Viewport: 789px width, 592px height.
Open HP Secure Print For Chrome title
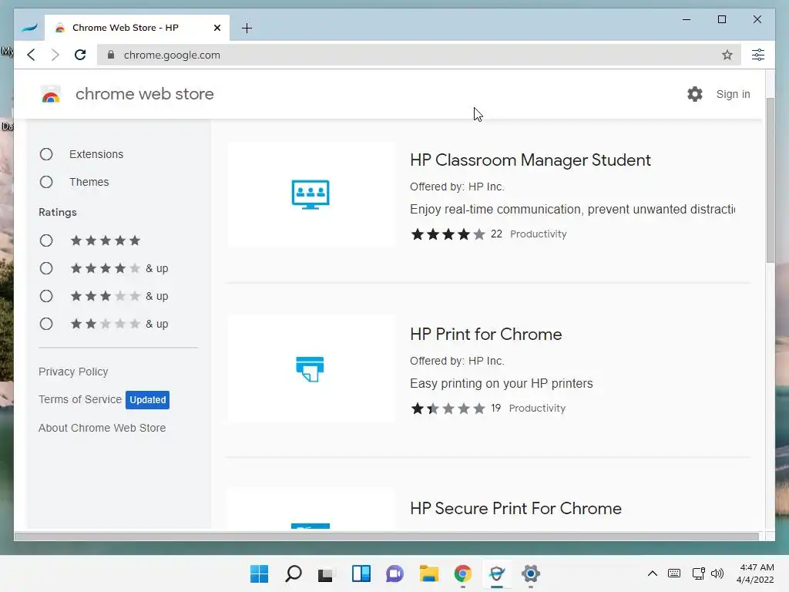[515, 509]
